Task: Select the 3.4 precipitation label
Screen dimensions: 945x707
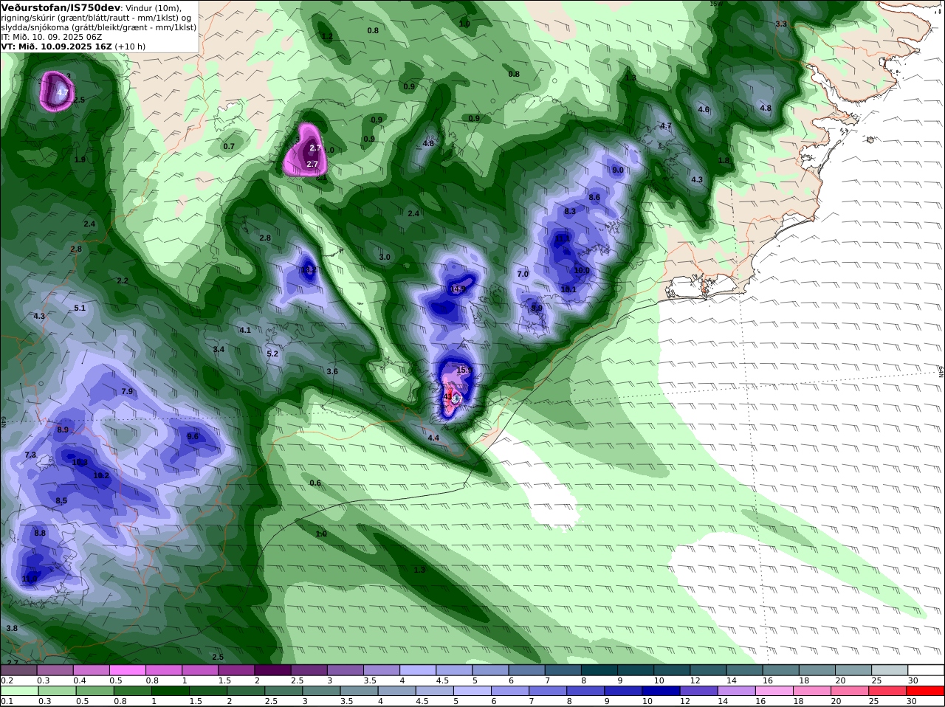Action: point(219,349)
